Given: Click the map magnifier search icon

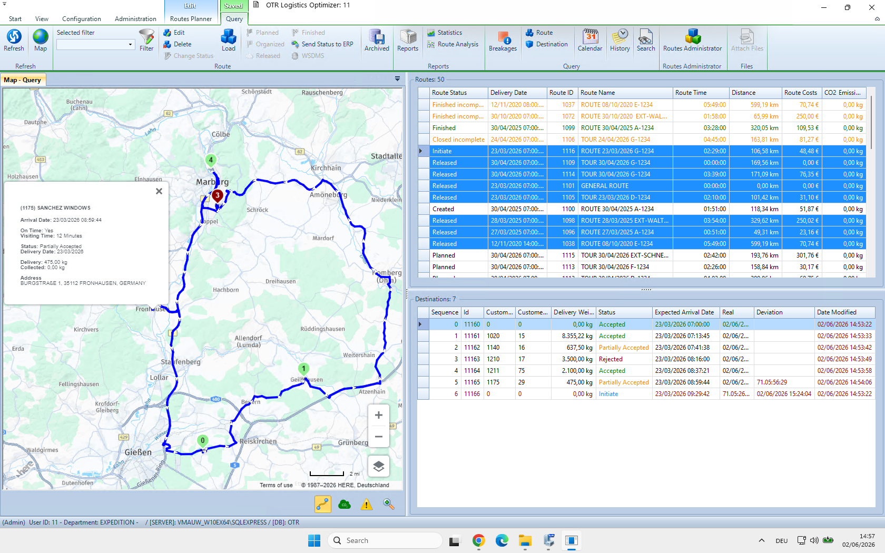Looking at the screenshot, I should coord(389,505).
